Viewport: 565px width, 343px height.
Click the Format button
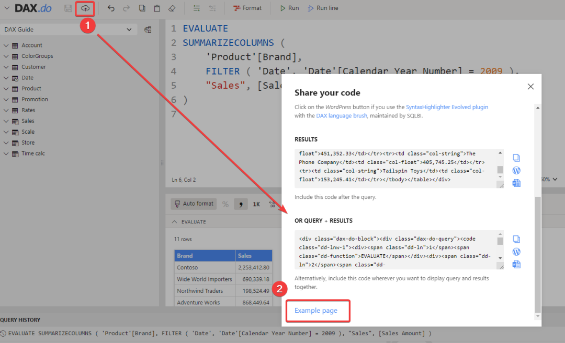coord(247,8)
